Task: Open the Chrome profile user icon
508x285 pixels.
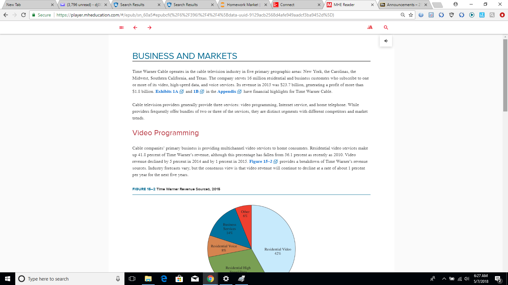Action: pyautogui.click(x=456, y=4)
